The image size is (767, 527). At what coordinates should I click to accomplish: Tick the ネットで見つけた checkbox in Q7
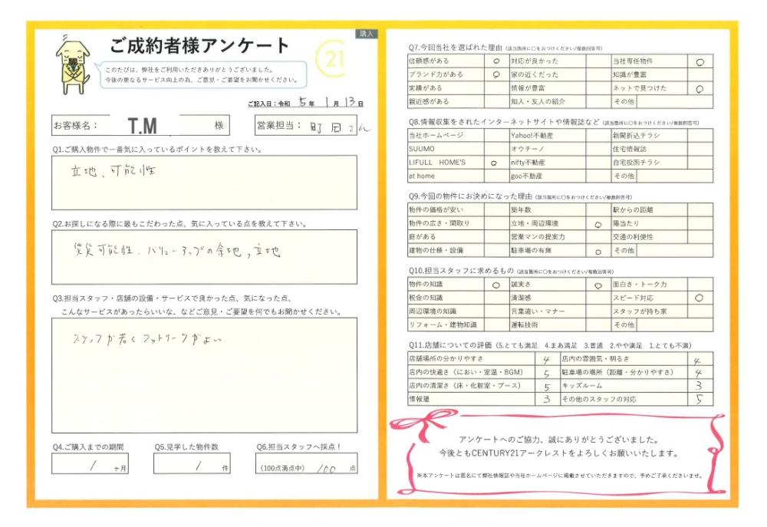click(x=699, y=88)
